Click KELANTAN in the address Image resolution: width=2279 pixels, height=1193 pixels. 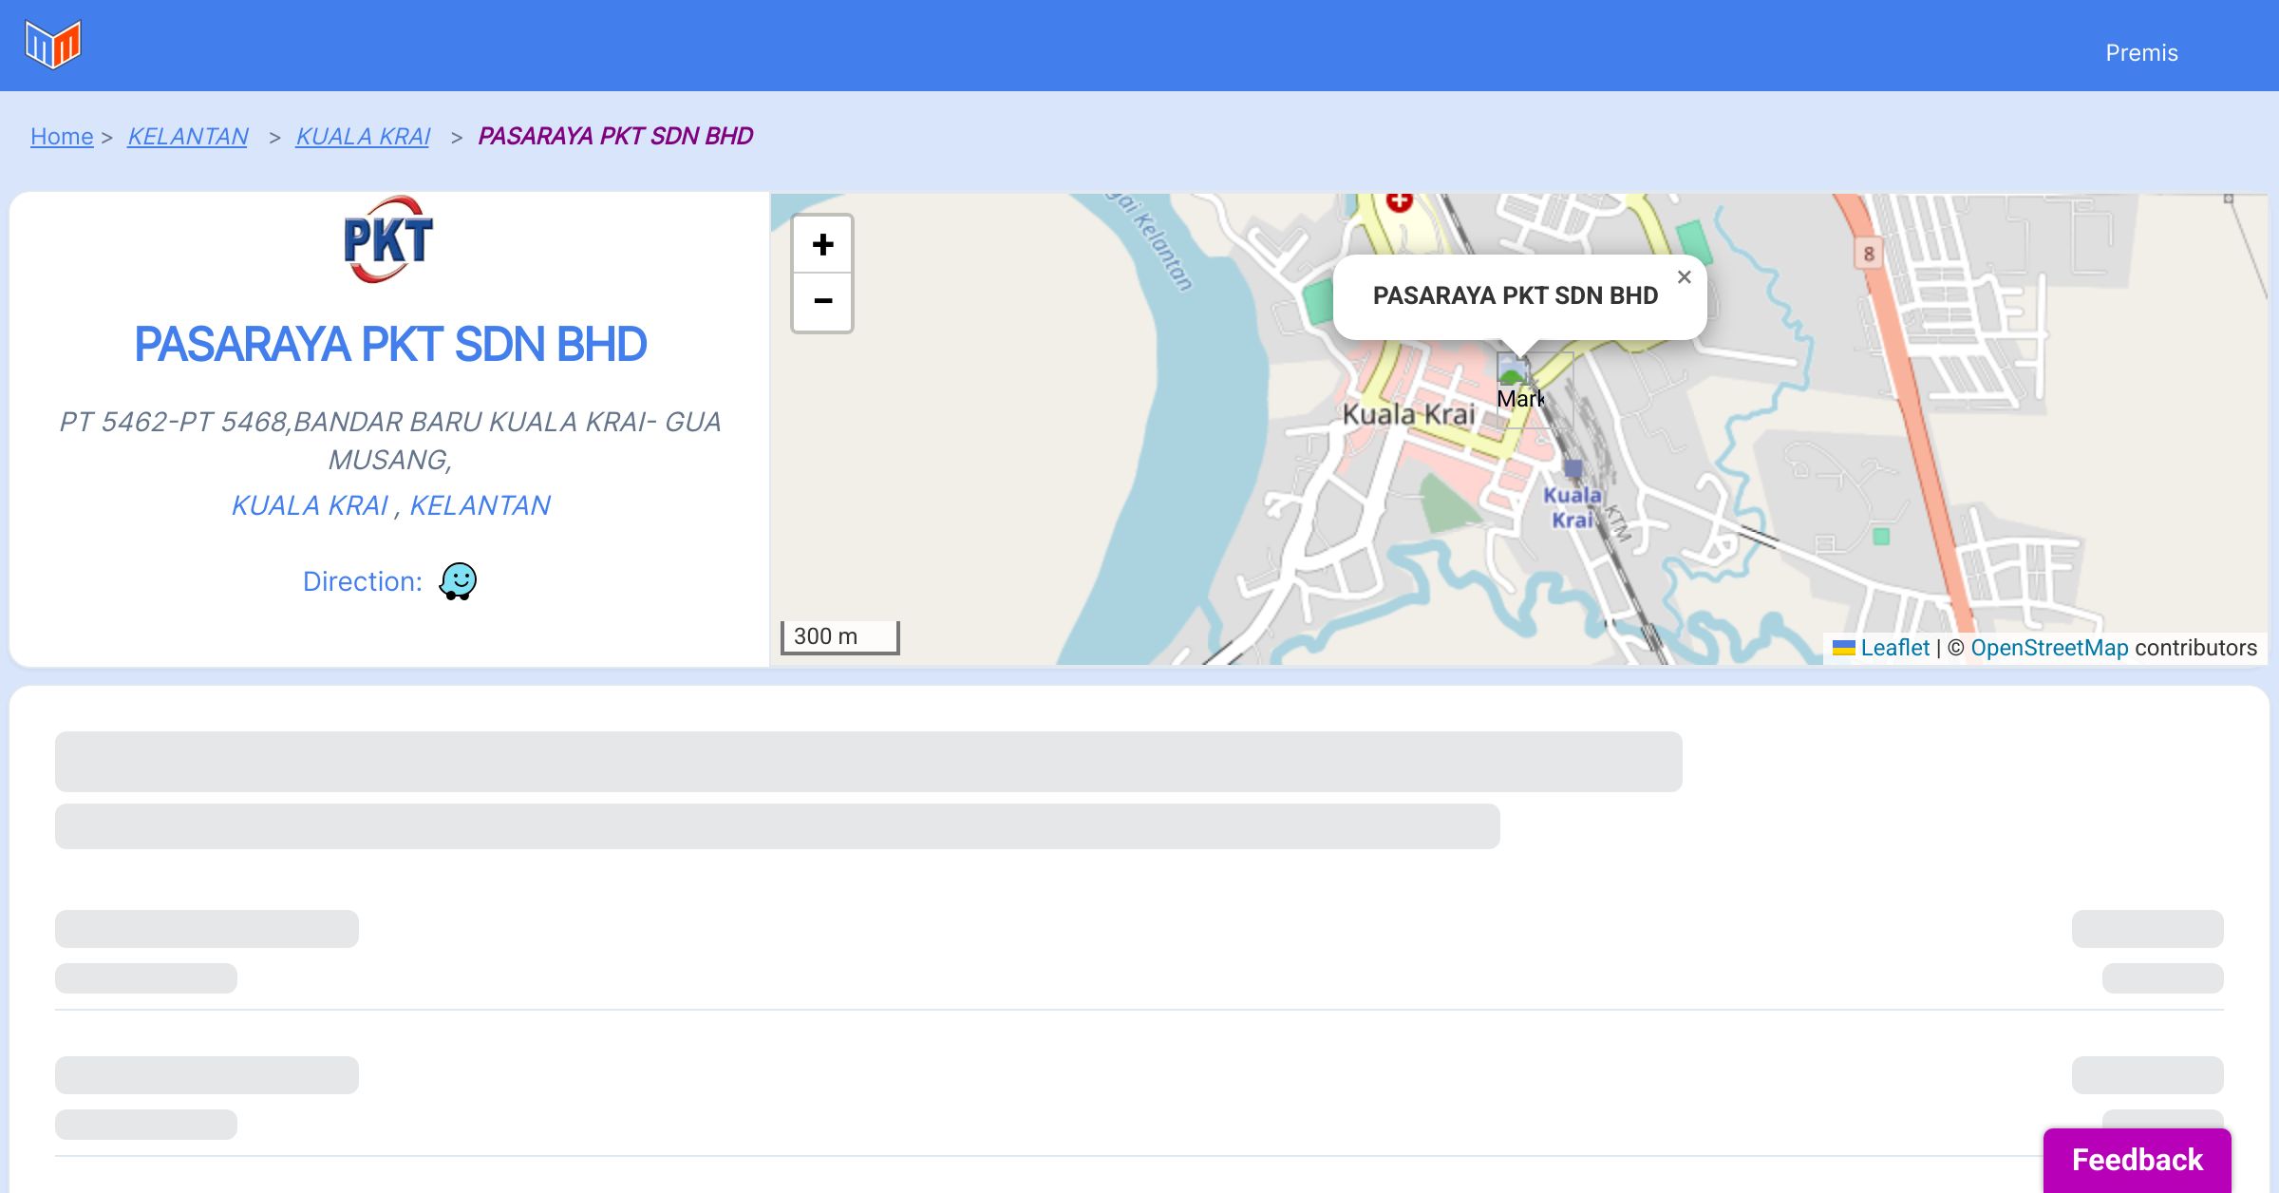click(x=480, y=505)
